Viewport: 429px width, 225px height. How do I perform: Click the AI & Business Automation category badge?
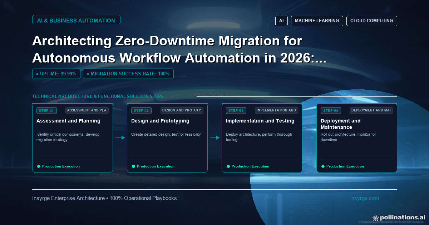click(x=76, y=20)
